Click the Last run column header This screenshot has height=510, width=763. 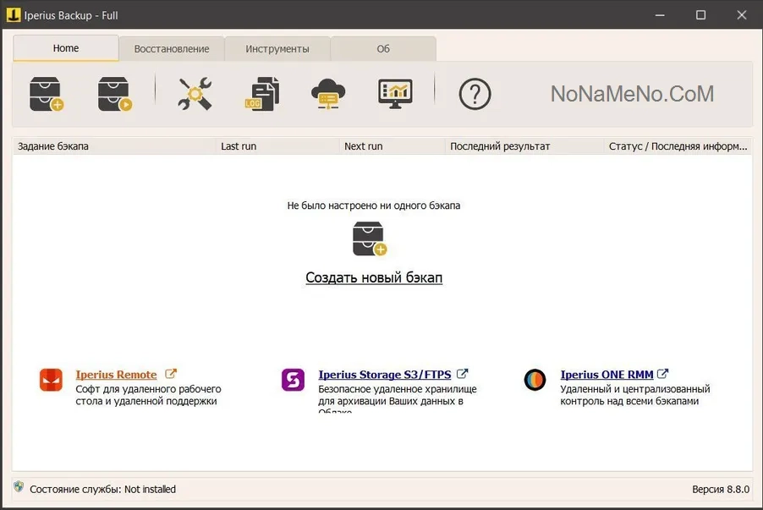click(x=239, y=146)
